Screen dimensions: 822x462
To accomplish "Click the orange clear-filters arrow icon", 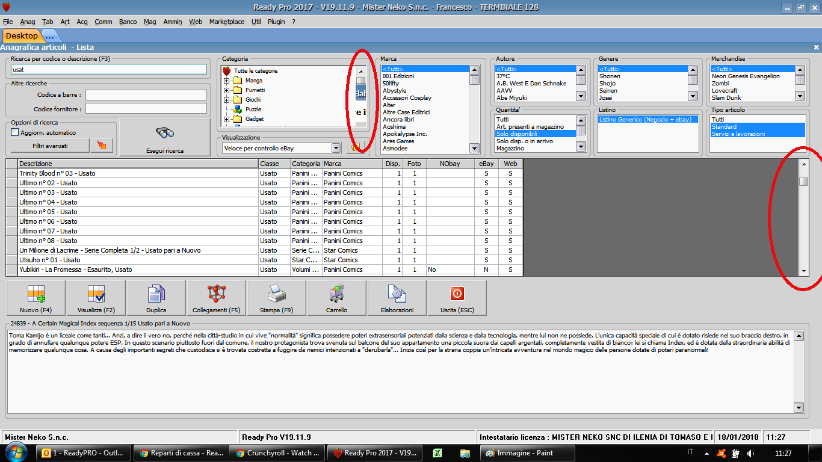I will point(101,146).
